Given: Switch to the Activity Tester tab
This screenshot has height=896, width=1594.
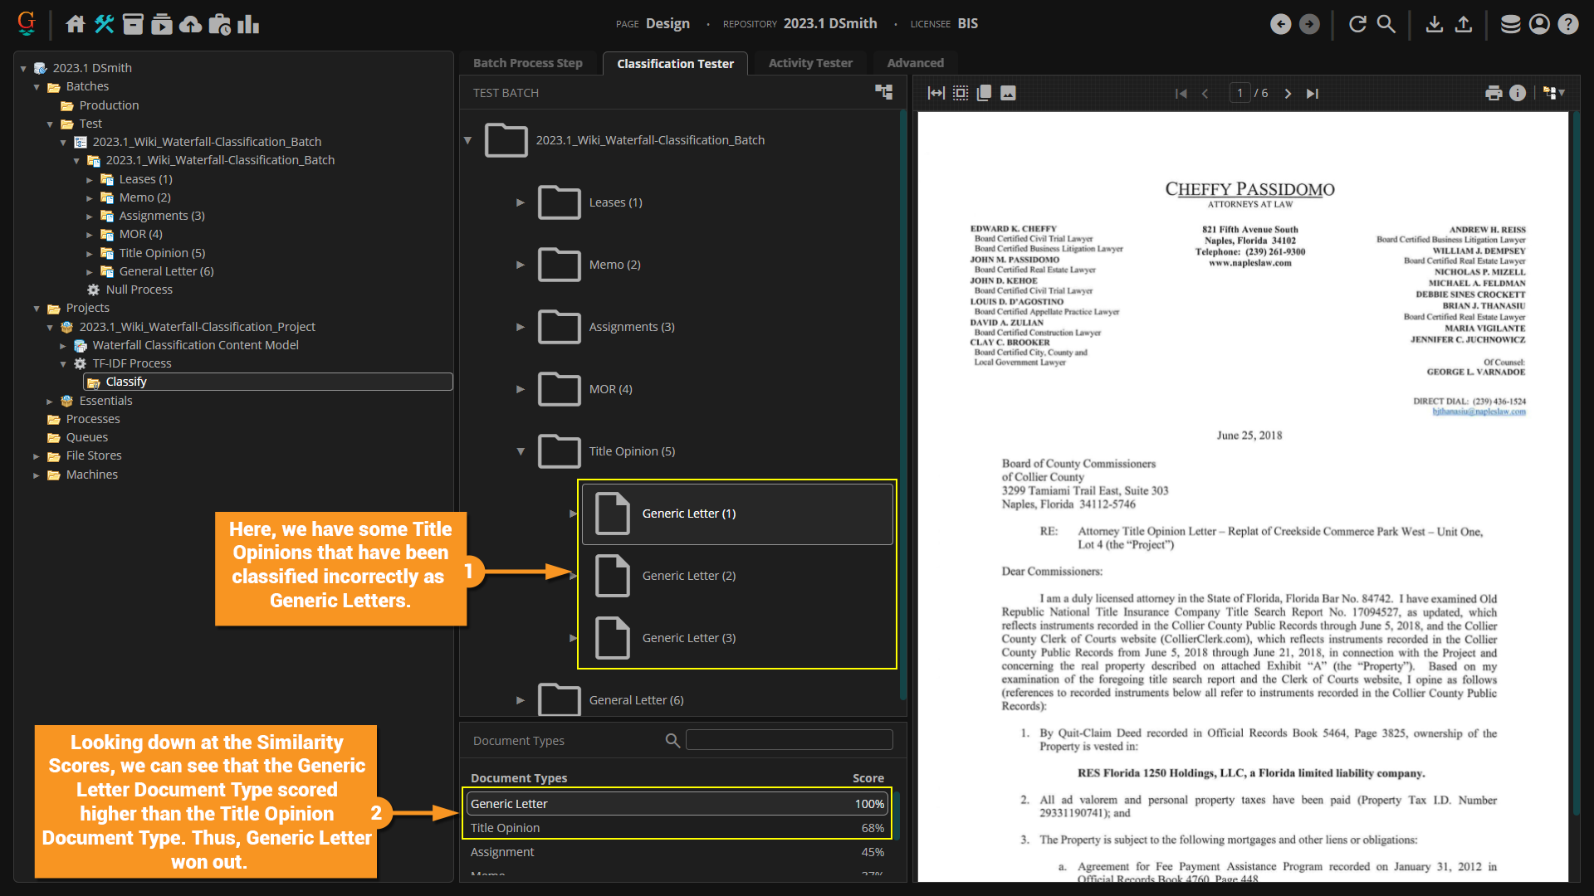Looking at the screenshot, I should (x=809, y=63).
